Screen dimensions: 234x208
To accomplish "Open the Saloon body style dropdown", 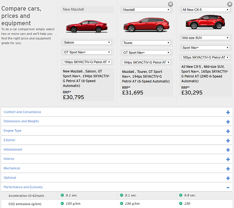I will 87,43.
